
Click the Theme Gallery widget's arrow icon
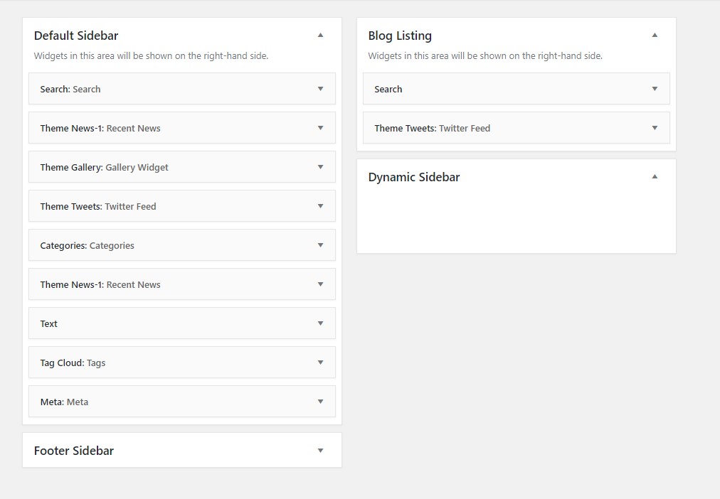[x=320, y=167]
